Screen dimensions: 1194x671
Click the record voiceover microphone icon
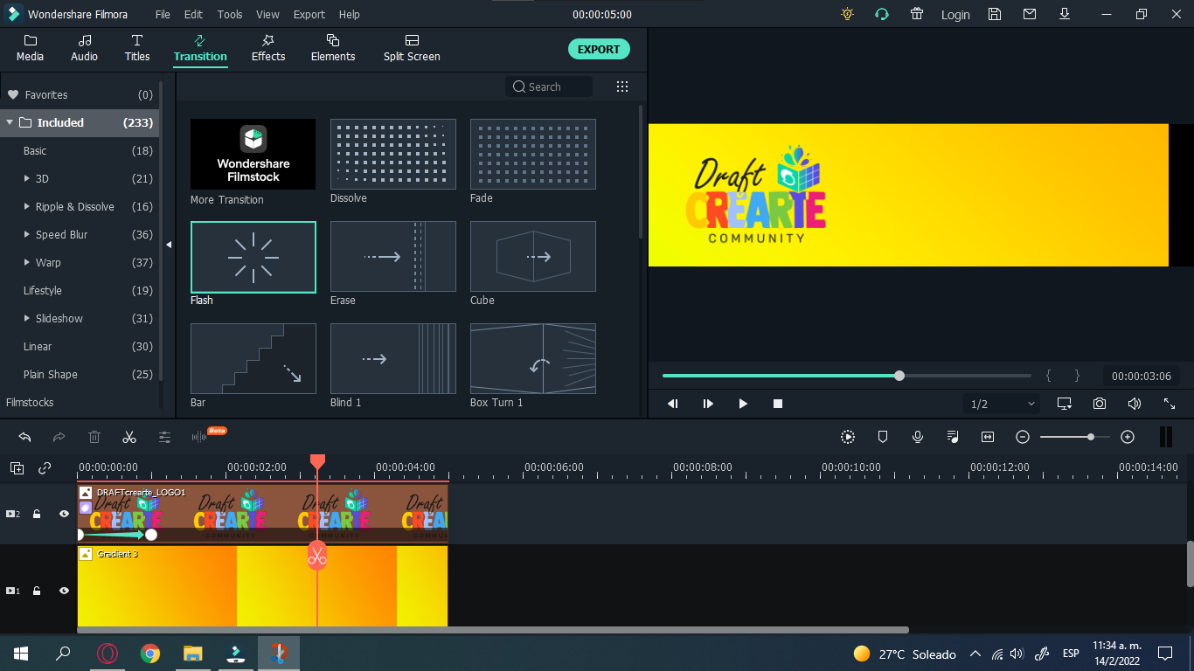(x=918, y=437)
